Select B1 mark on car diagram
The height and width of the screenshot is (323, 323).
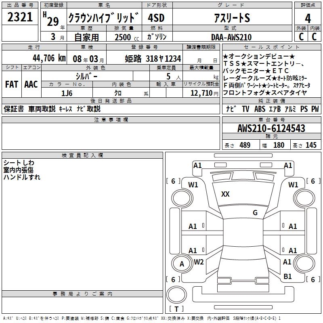[x=287, y=277]
